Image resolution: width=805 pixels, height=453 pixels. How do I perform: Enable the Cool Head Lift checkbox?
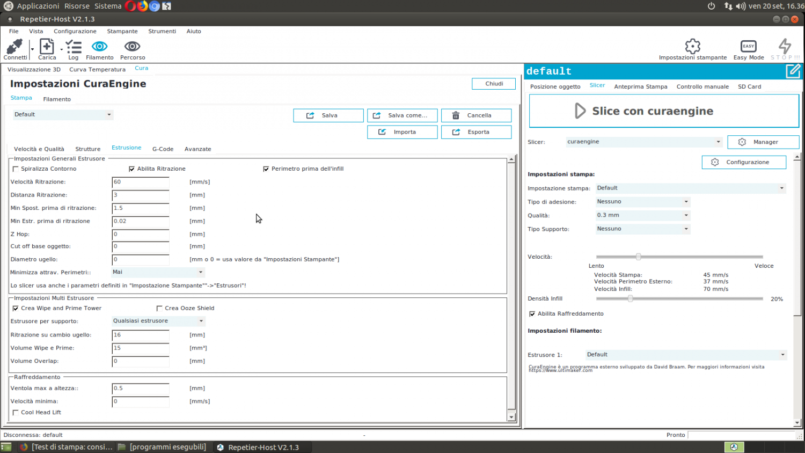pyautogui.click(x=16, y=413)
